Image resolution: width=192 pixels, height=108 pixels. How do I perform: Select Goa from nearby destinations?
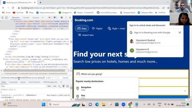pos(106,96)
